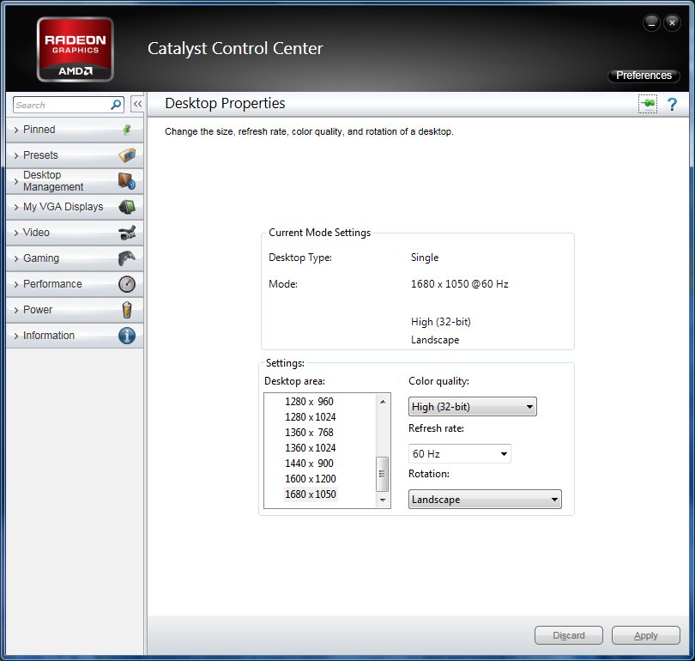The image size is (695, 661).
Task: Click the Information blue 'i' icon
Action: 127,336
